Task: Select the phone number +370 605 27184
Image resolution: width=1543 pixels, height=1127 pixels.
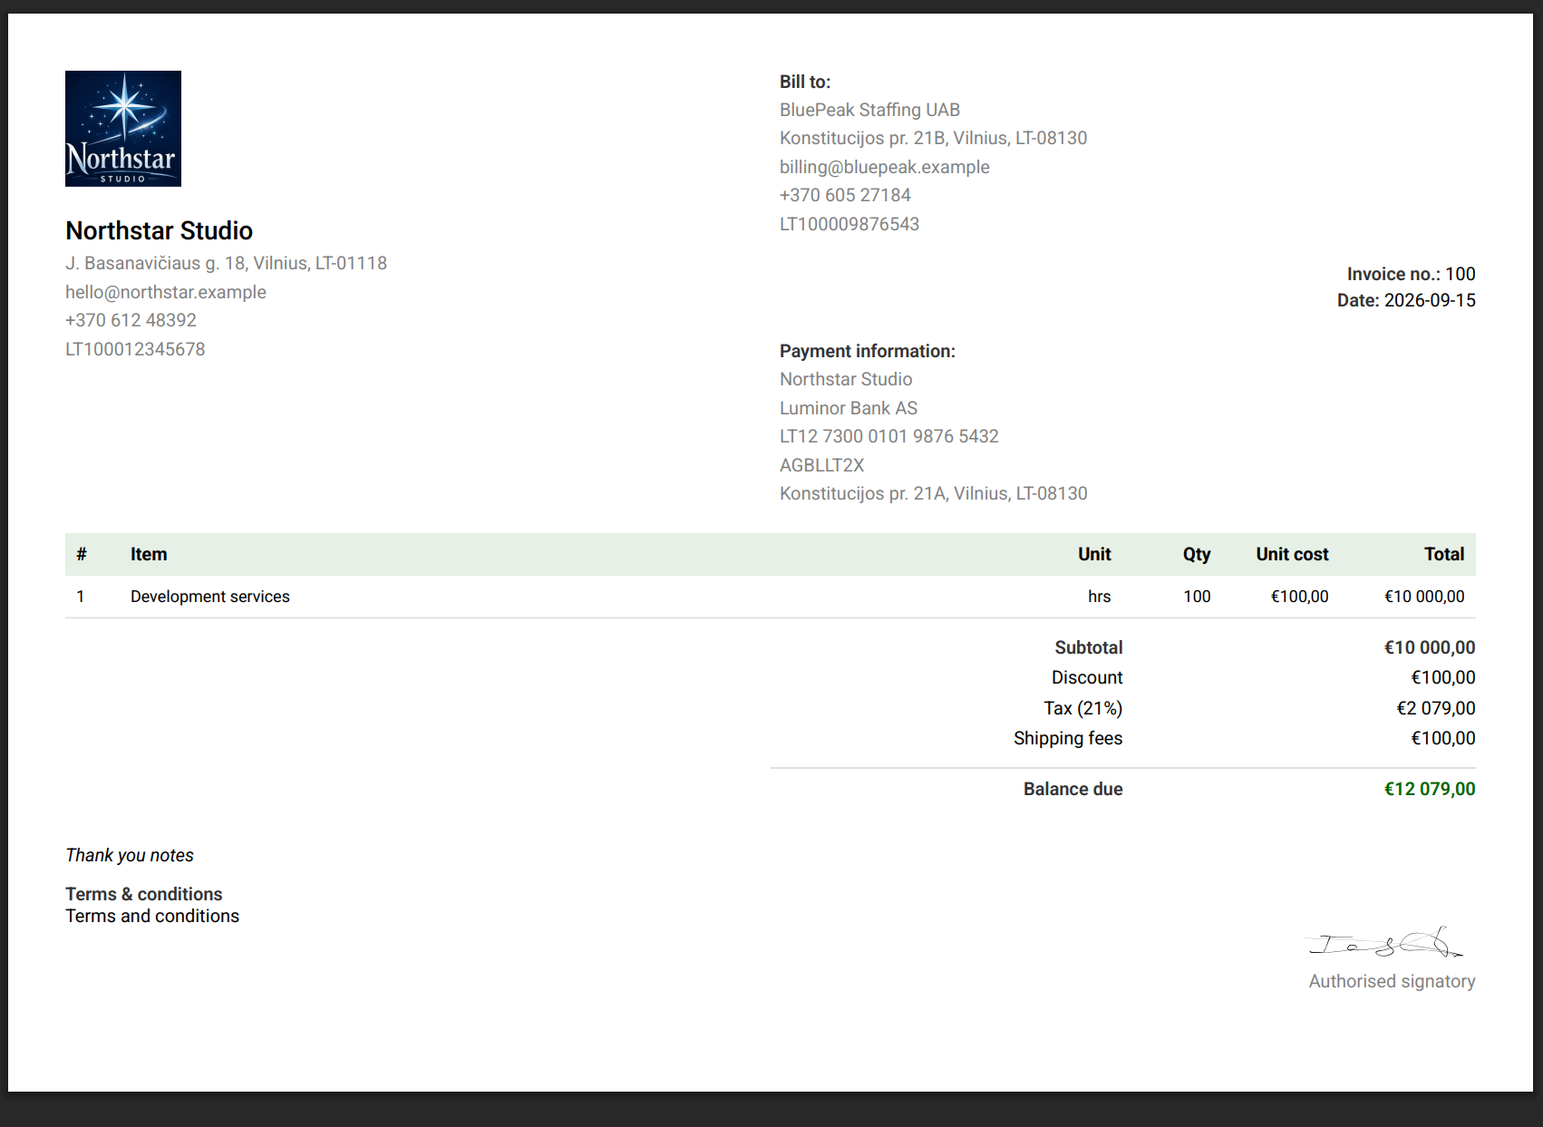Action: pos(845,195)
